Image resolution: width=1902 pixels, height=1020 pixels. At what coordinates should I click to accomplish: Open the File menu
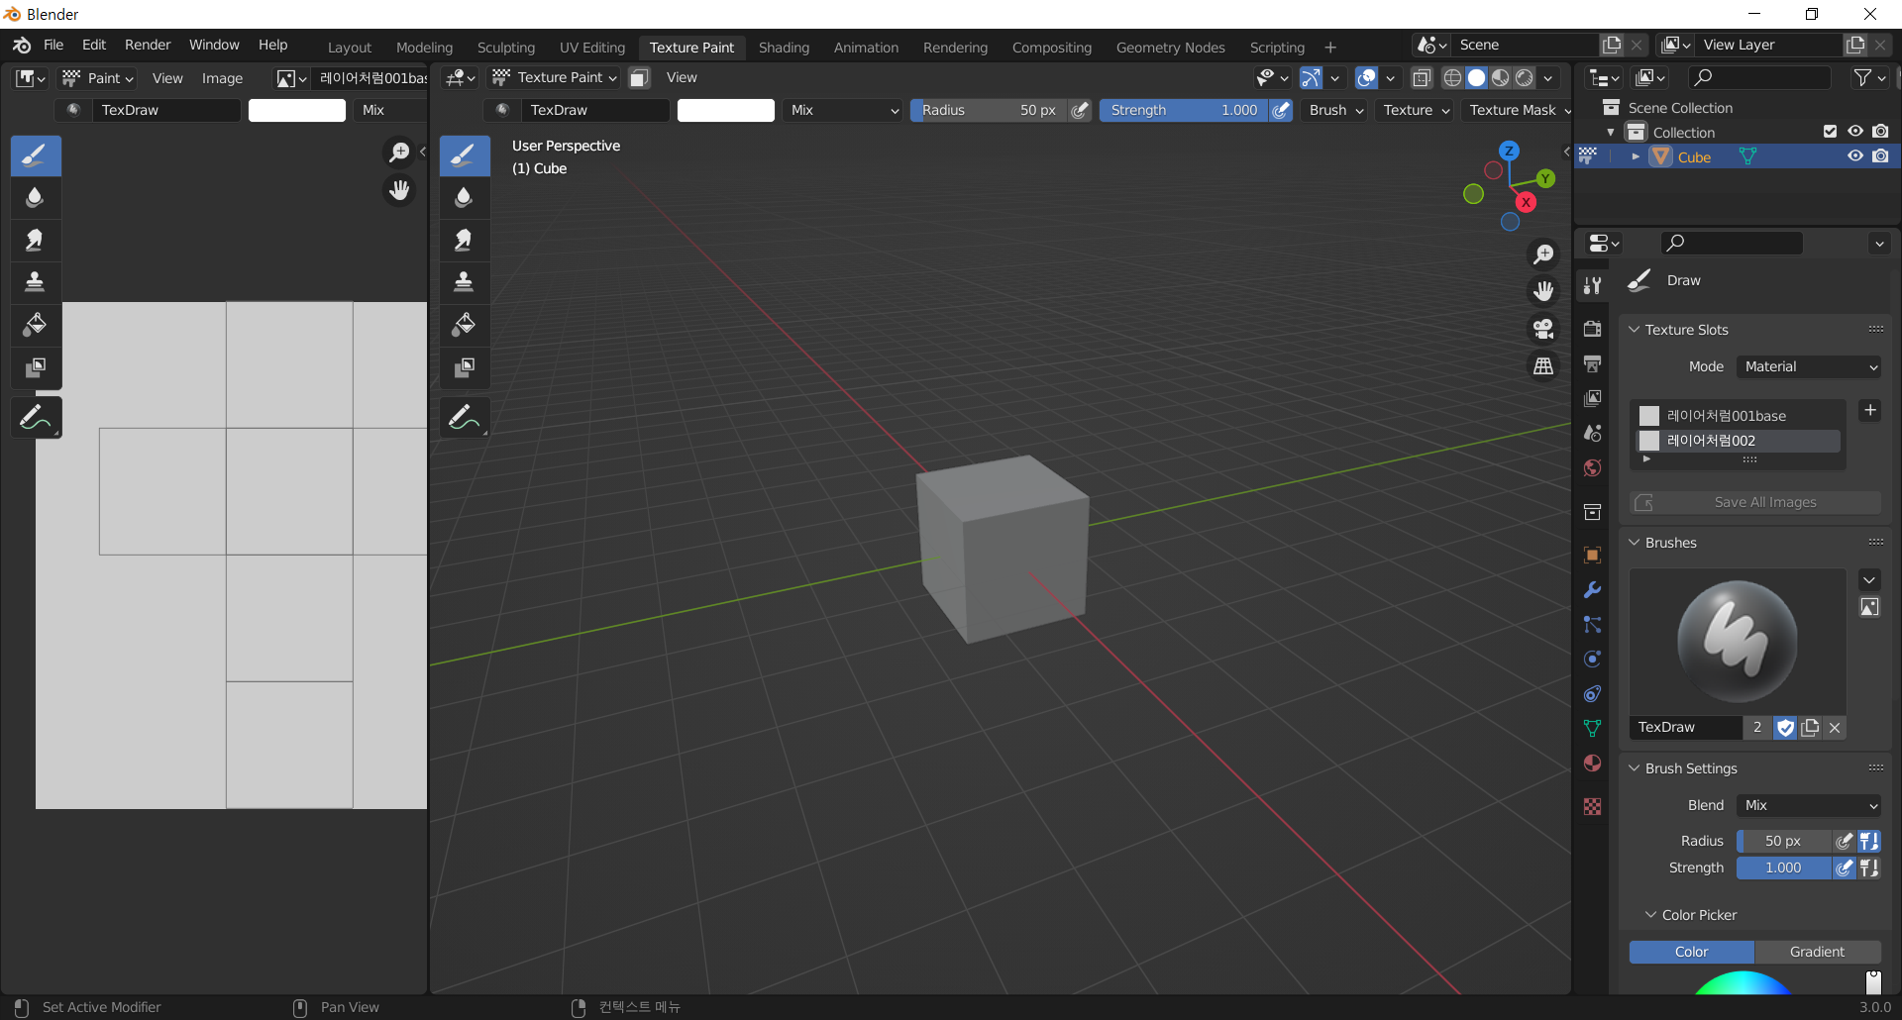point(53,45)
